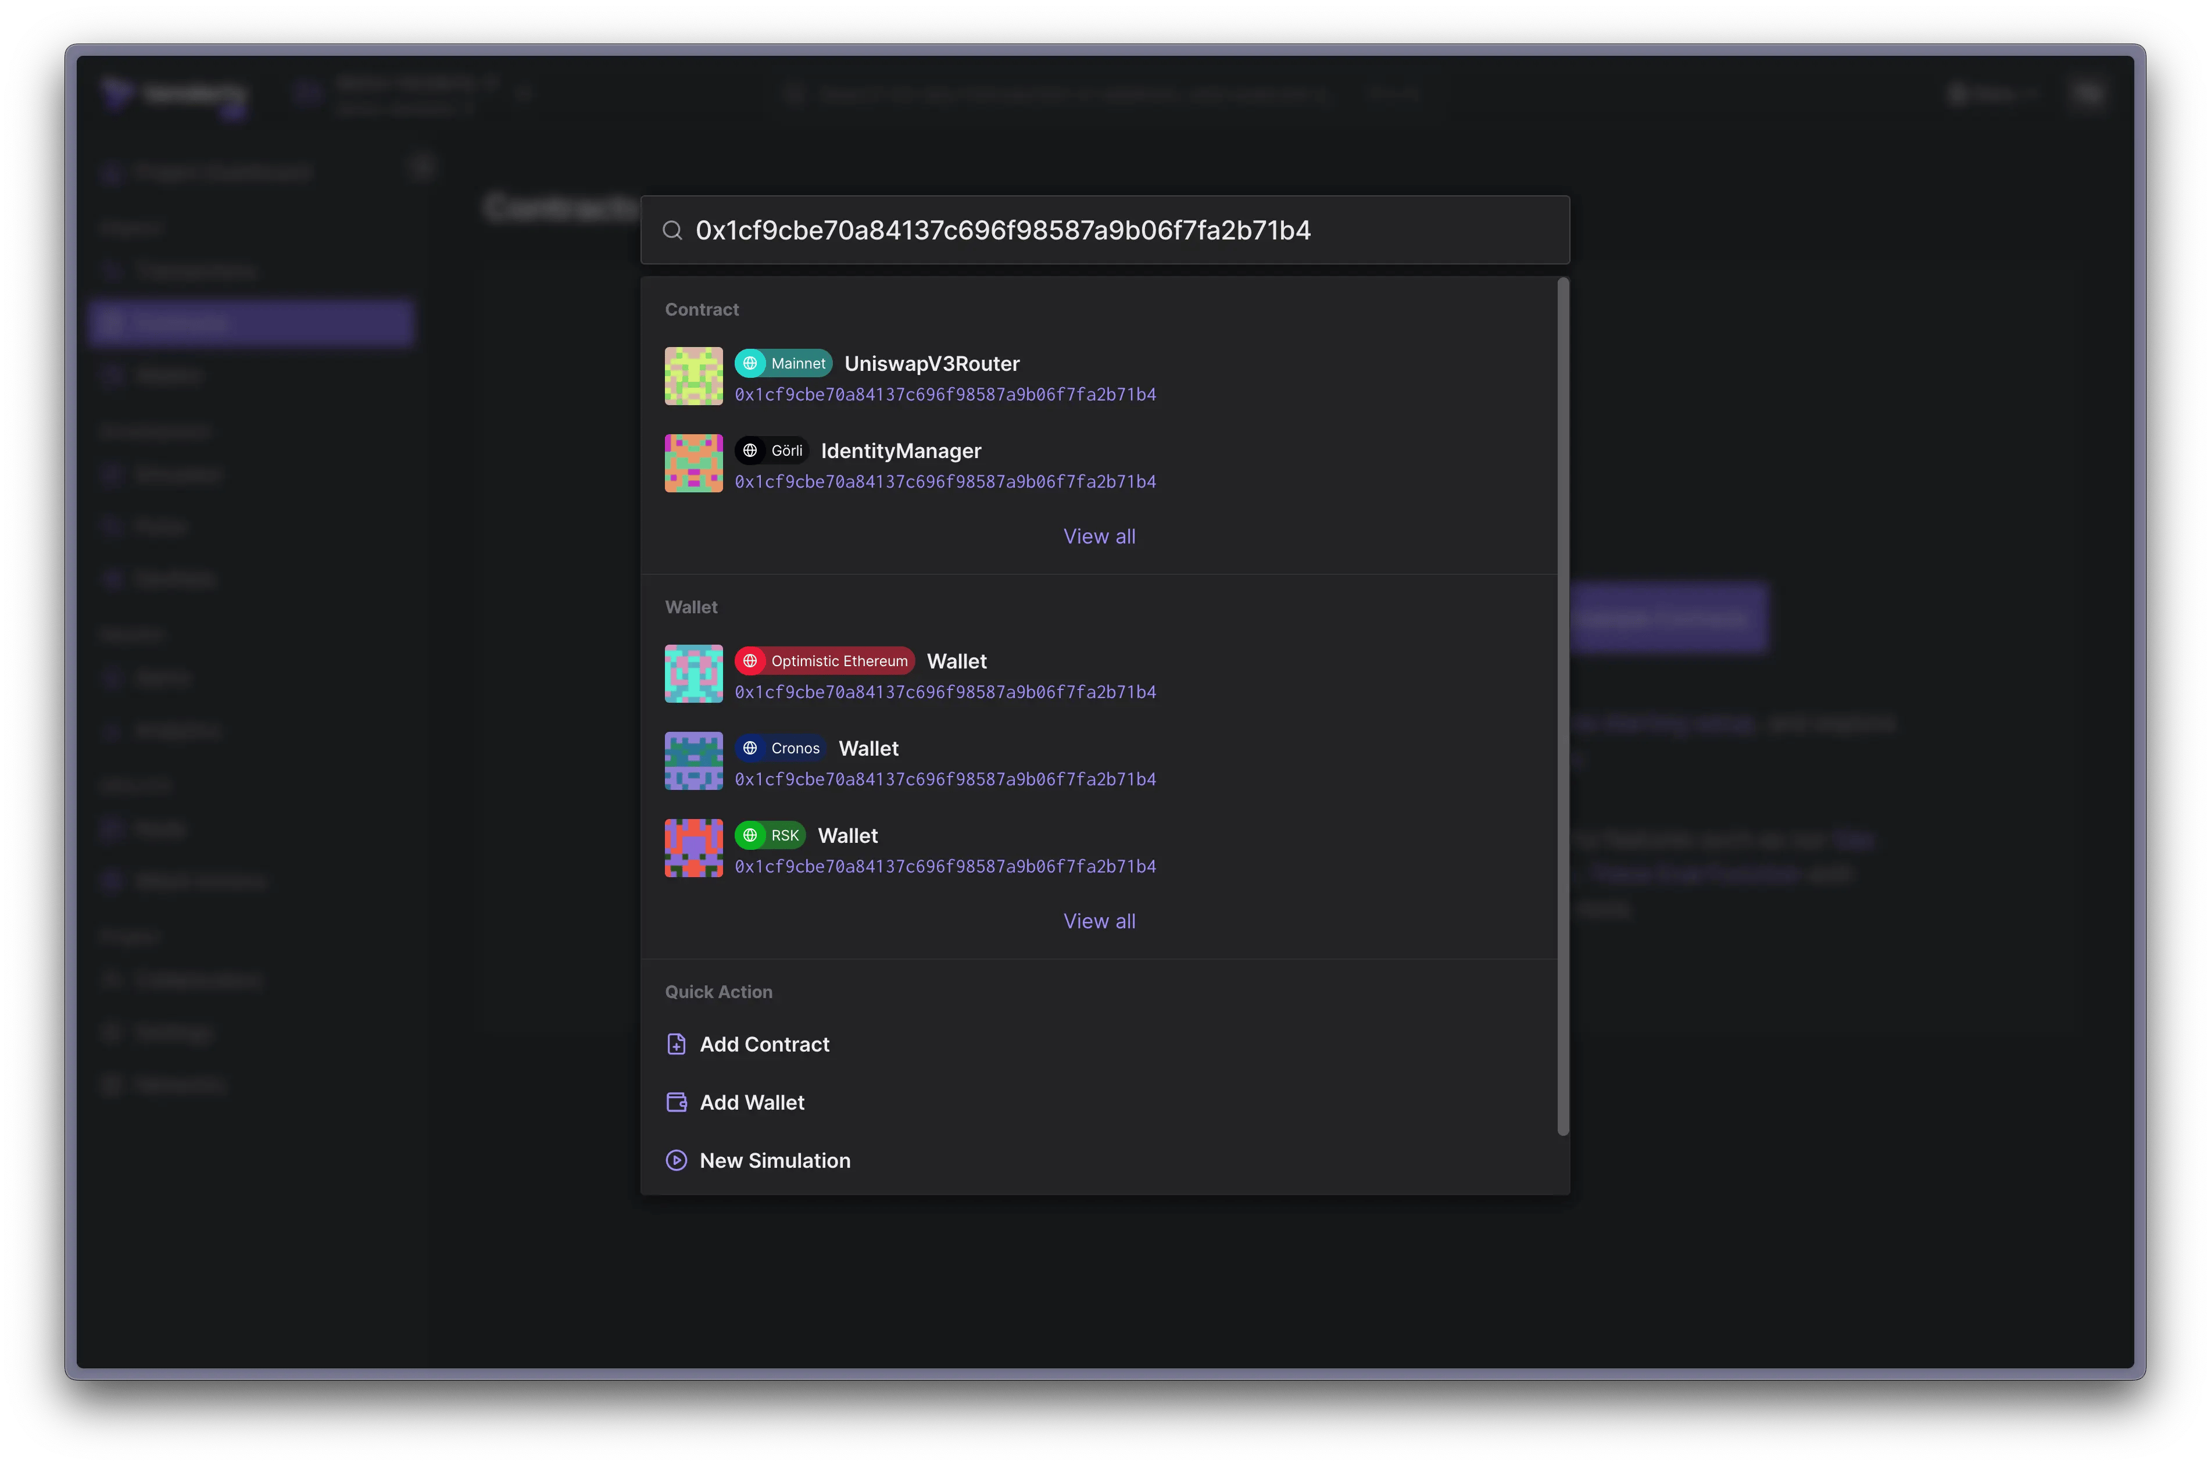Click the RSK wallet address link

(945, 867)
